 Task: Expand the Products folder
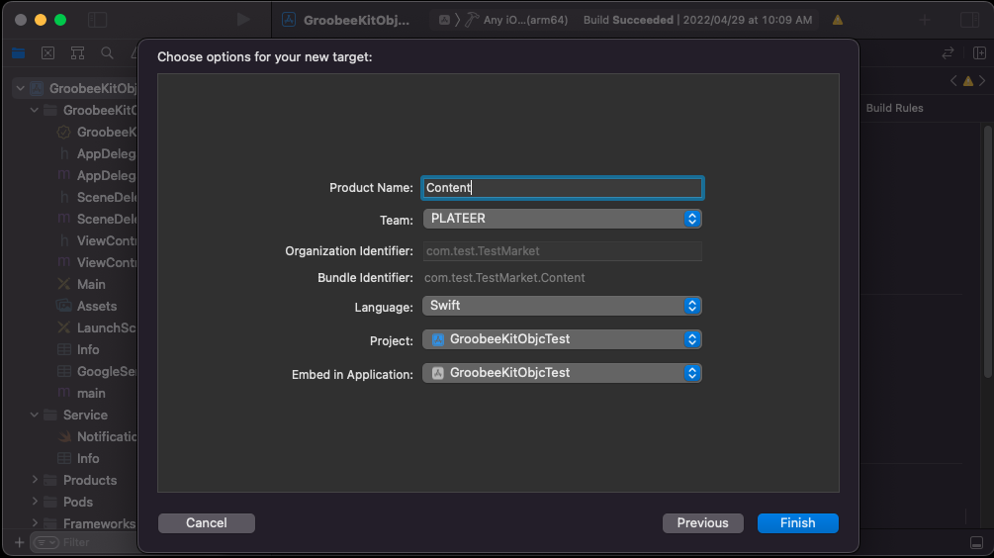click(x=35, y=480)
